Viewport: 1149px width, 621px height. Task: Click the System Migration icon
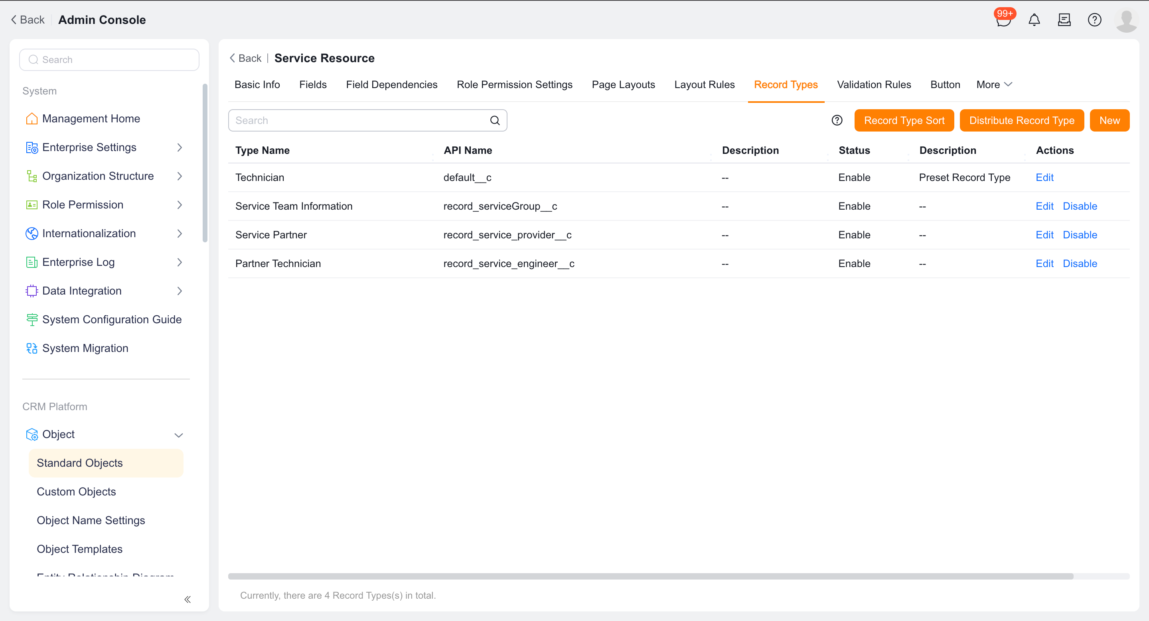32,348
